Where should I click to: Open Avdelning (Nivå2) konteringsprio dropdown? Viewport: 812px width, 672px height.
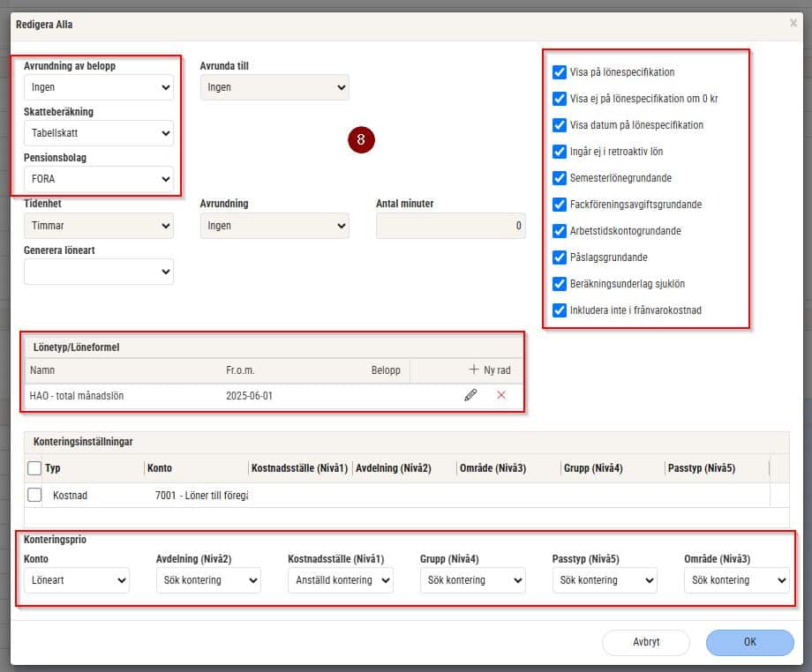point(208,580)
